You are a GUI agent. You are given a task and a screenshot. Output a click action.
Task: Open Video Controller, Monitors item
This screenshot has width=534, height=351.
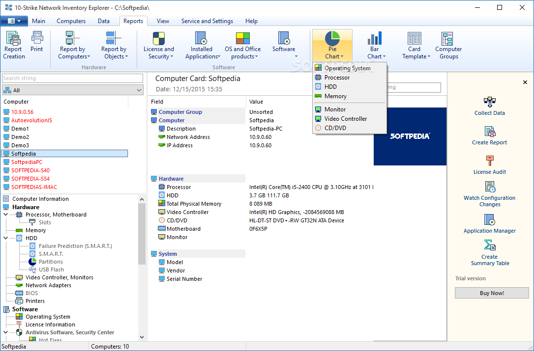59,277
